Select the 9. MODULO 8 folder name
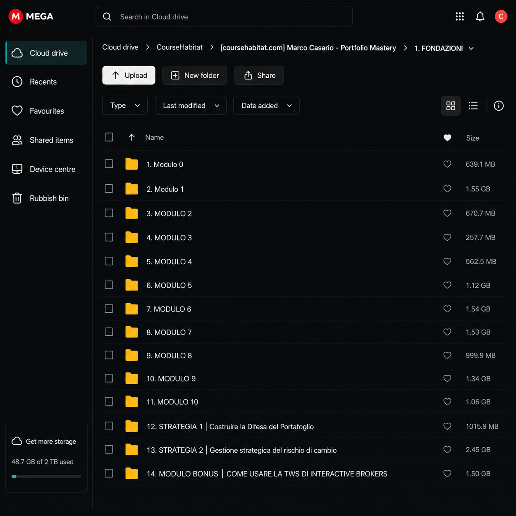The height and width of the screenshot is (516, 516). [169, 356]
